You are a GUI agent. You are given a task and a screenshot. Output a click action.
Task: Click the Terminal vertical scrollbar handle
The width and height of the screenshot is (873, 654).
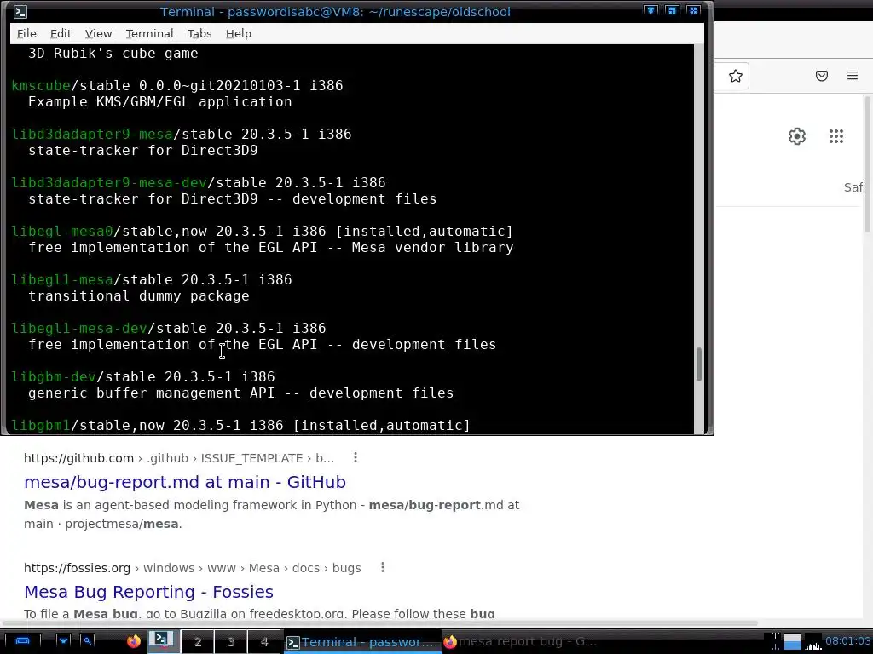699,364
